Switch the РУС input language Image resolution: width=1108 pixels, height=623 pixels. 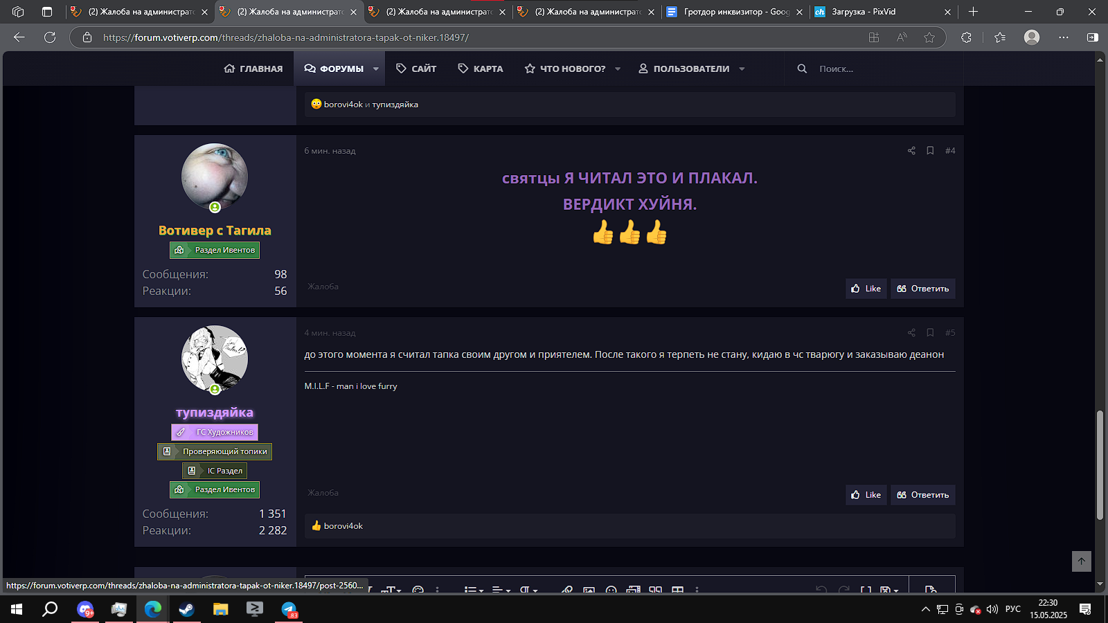coord(1013,609)
